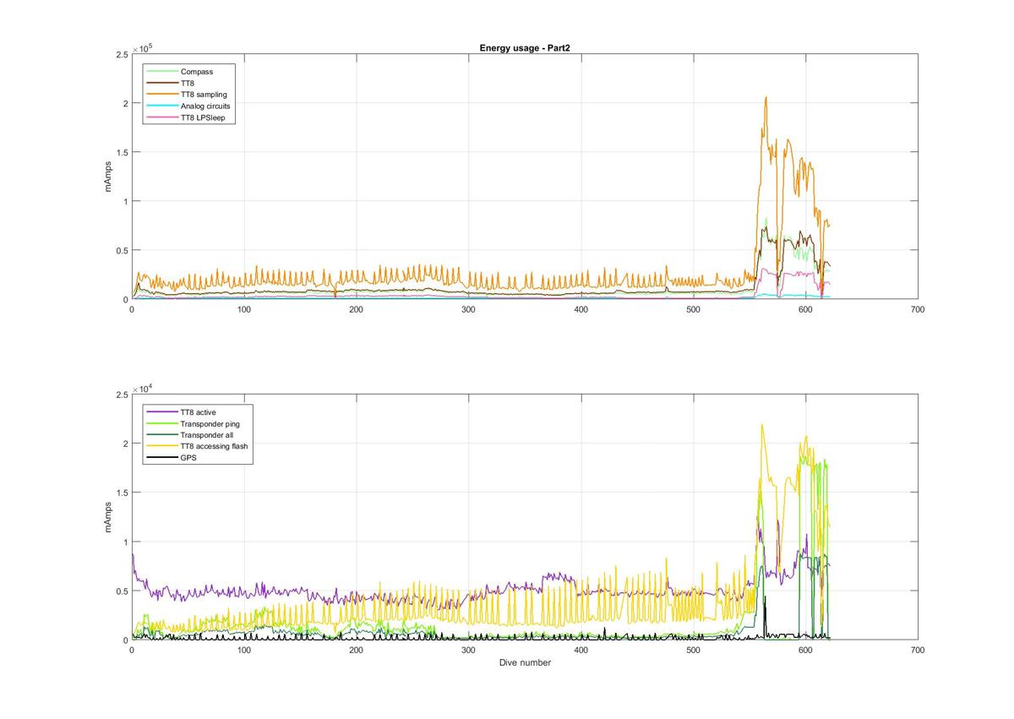The image size is (1014, 719).
Task: Click the 300 x-axis tick on the upper plot
Action: [469, 310]
